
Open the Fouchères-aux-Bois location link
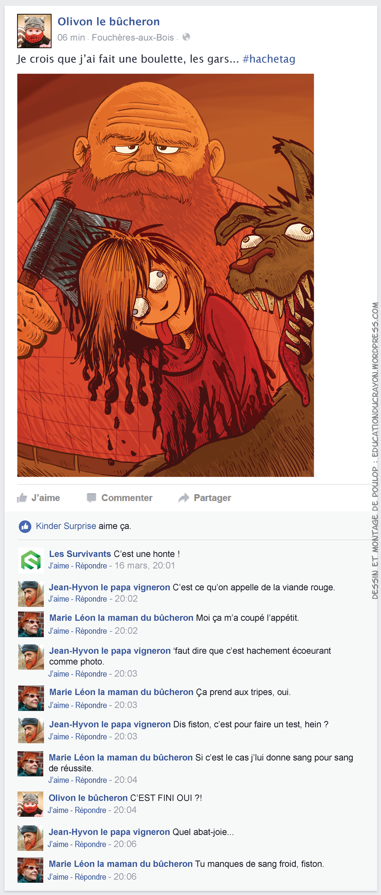[x=133, y=37]
